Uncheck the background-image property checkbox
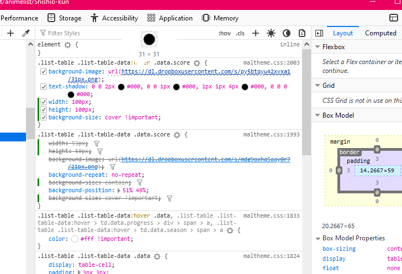Image resolution: width=402 pixels, height=274 pixels. pos(44,72)
